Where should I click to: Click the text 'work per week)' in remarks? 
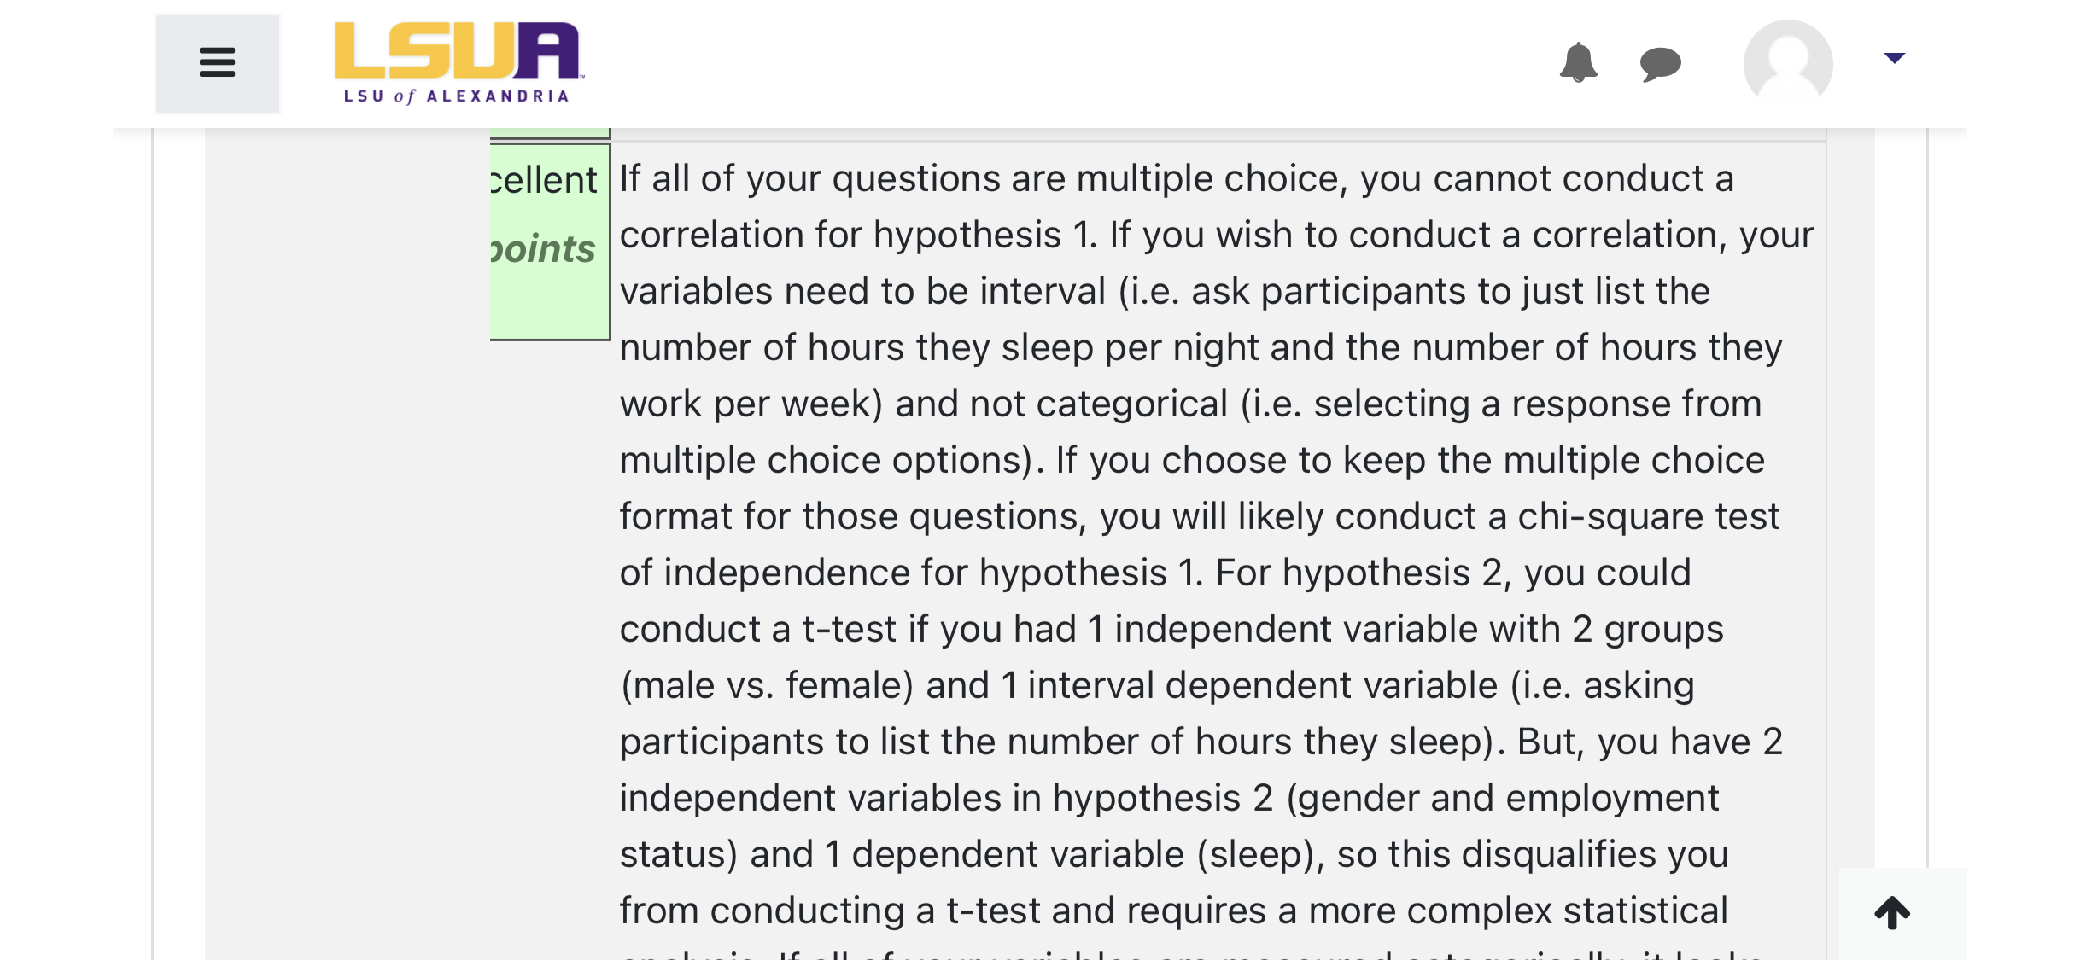click(751, 404)
